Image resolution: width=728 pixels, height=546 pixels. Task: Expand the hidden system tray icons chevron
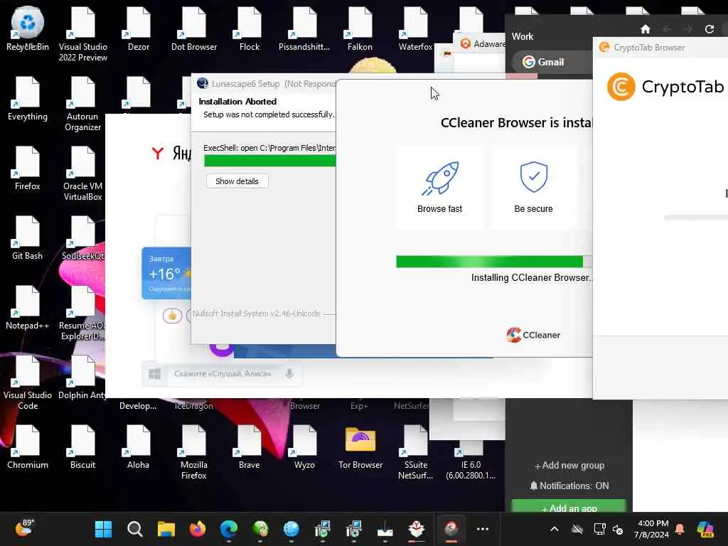(555, 529)
